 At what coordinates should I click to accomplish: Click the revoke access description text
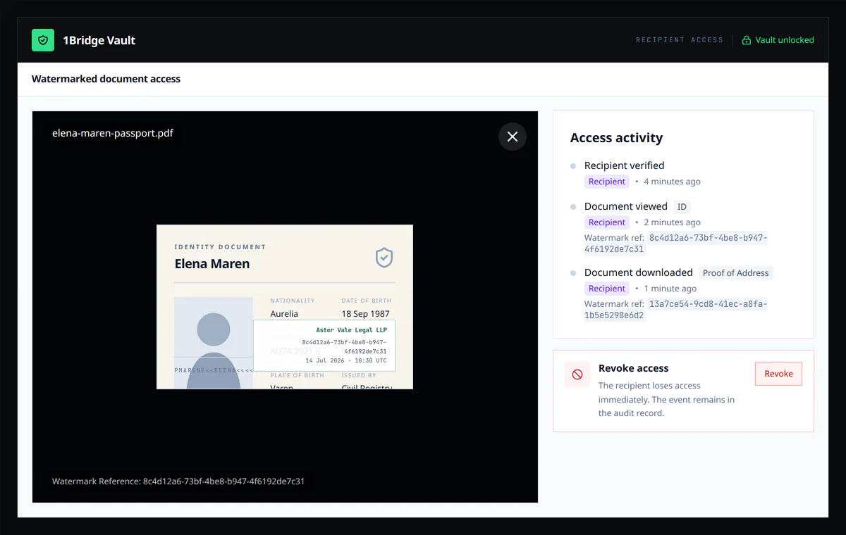click(x=667, y=399)
